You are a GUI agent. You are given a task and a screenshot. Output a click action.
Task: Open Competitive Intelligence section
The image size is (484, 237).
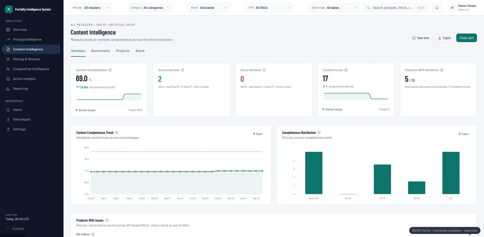(31, 69)
